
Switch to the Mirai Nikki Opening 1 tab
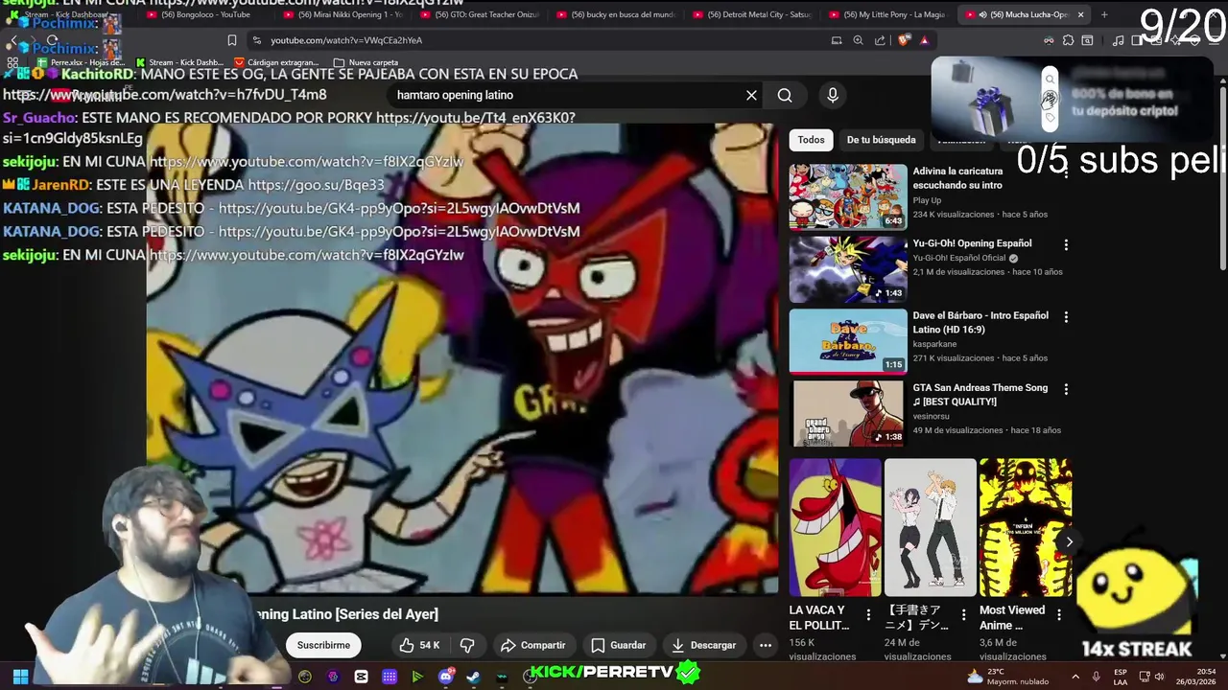coord(343,14)
